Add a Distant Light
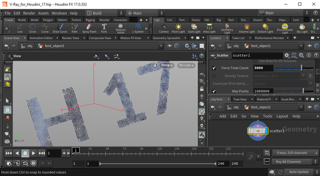This screenshot has width=320, height=176. [265, 28]
